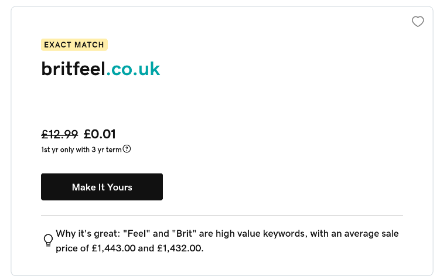Click the word term before the help icon

[114, 149]
